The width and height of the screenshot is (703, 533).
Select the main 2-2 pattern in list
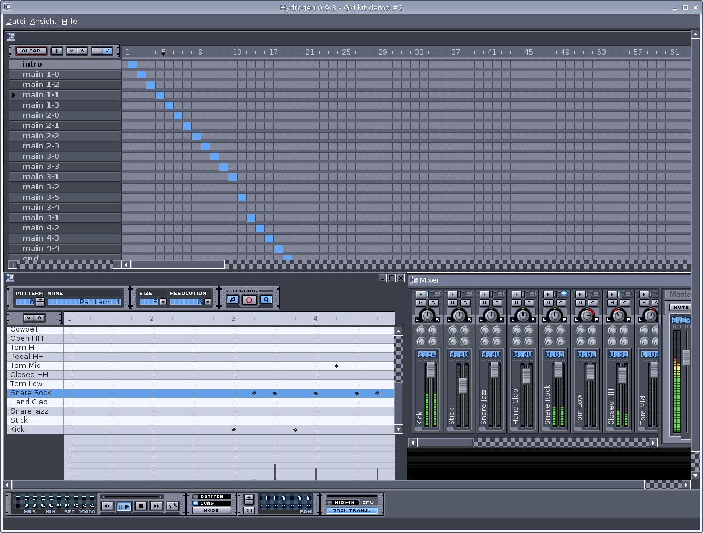(x=41, y=136)
